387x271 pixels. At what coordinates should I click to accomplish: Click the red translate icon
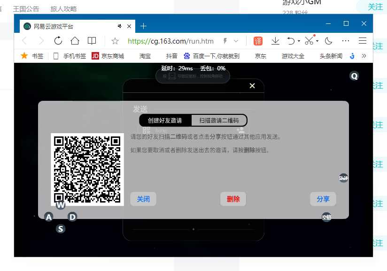(x=258, y=41)
